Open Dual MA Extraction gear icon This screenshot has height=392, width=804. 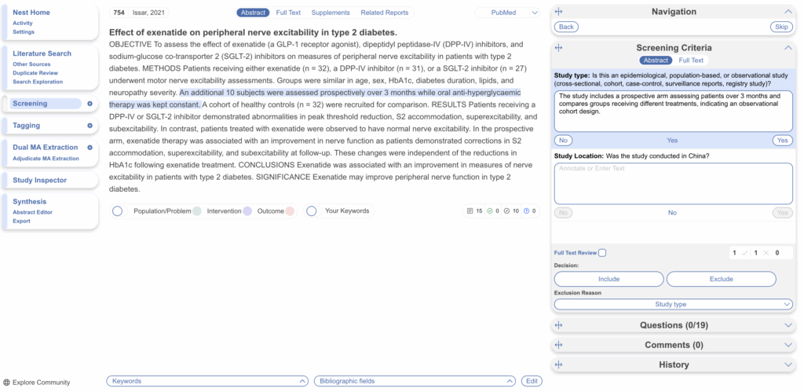(90, 148)
